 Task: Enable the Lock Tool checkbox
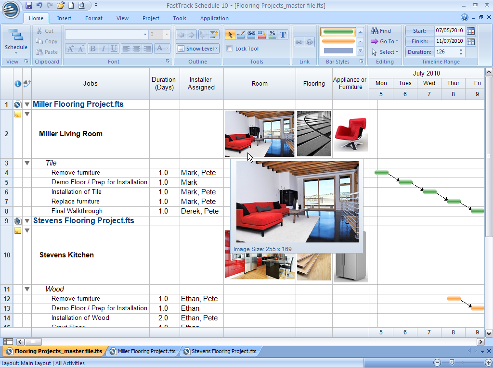tap(230, 49)
